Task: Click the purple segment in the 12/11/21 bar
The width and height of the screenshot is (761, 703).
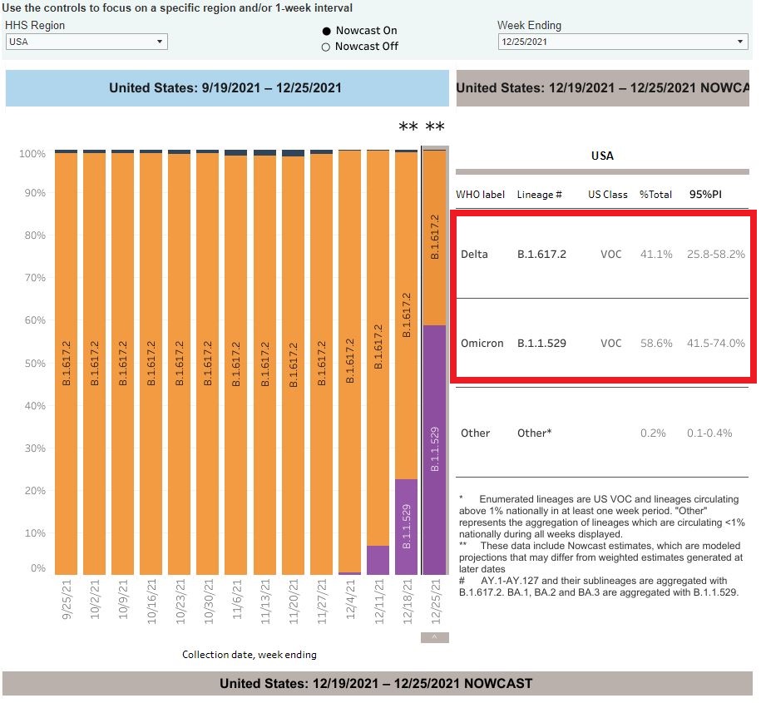Action: [378, 560]
